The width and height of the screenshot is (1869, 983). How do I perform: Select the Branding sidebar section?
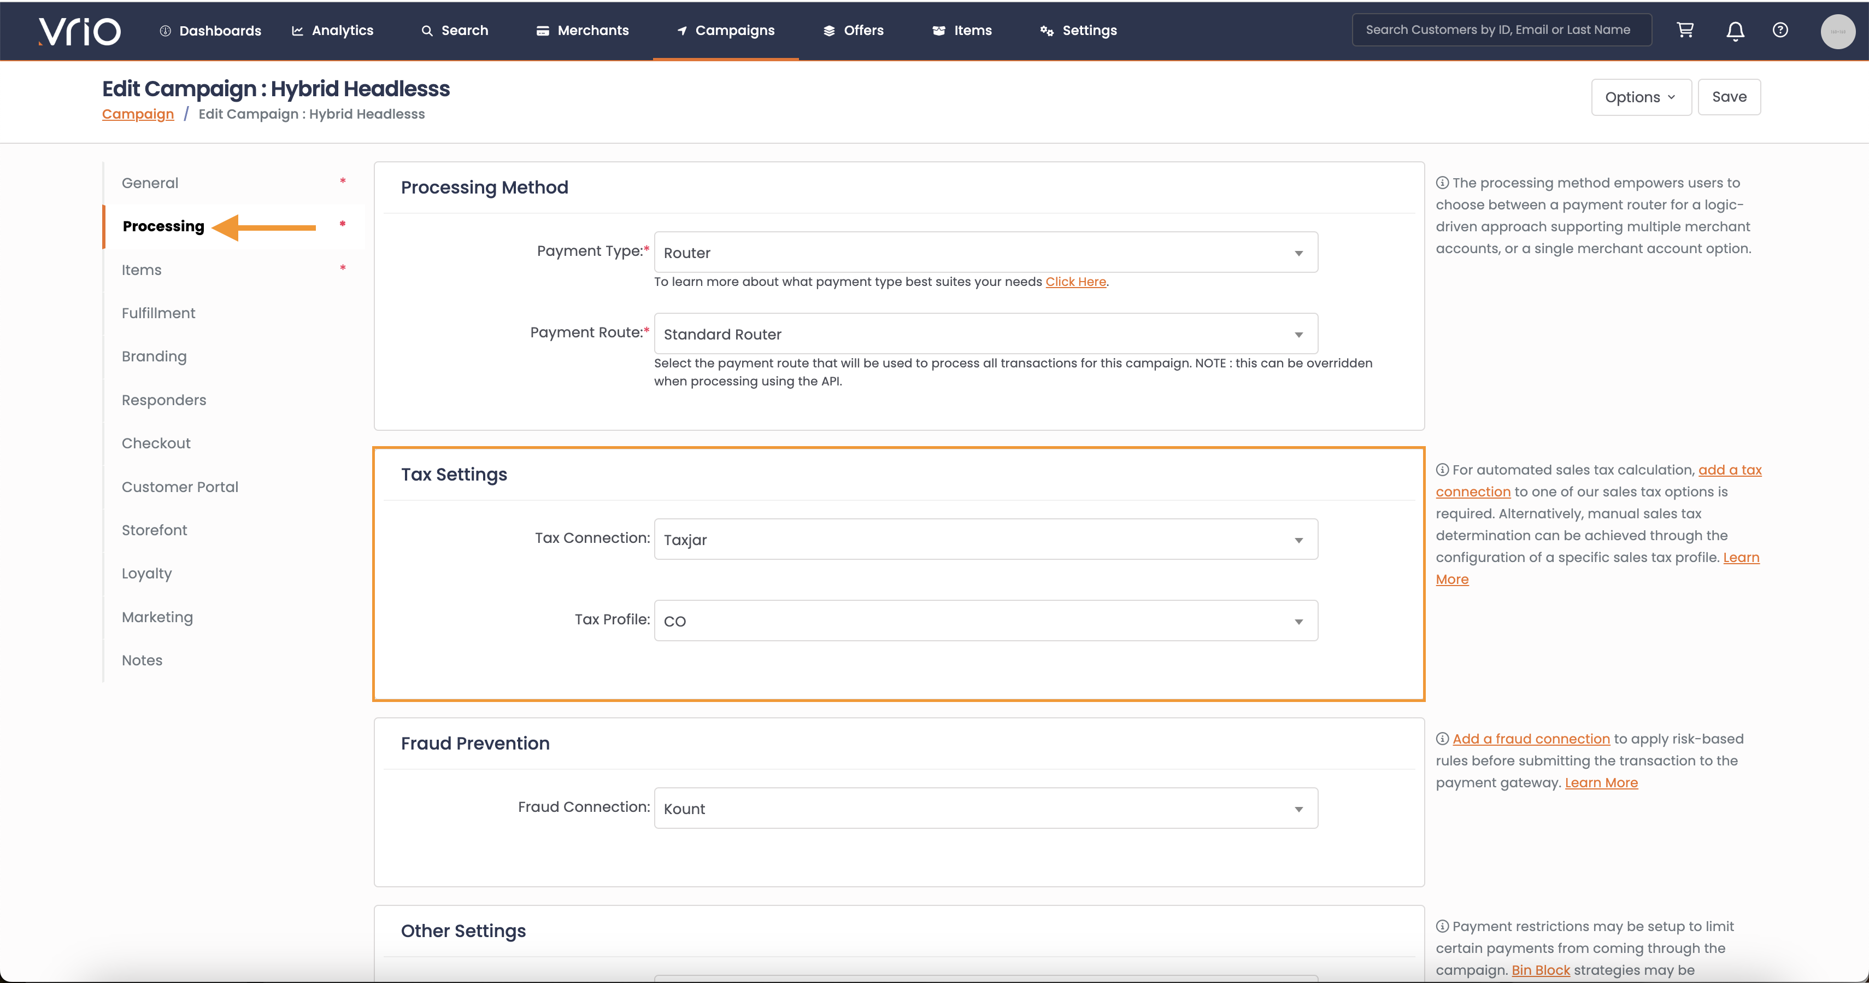pos(233,356)
